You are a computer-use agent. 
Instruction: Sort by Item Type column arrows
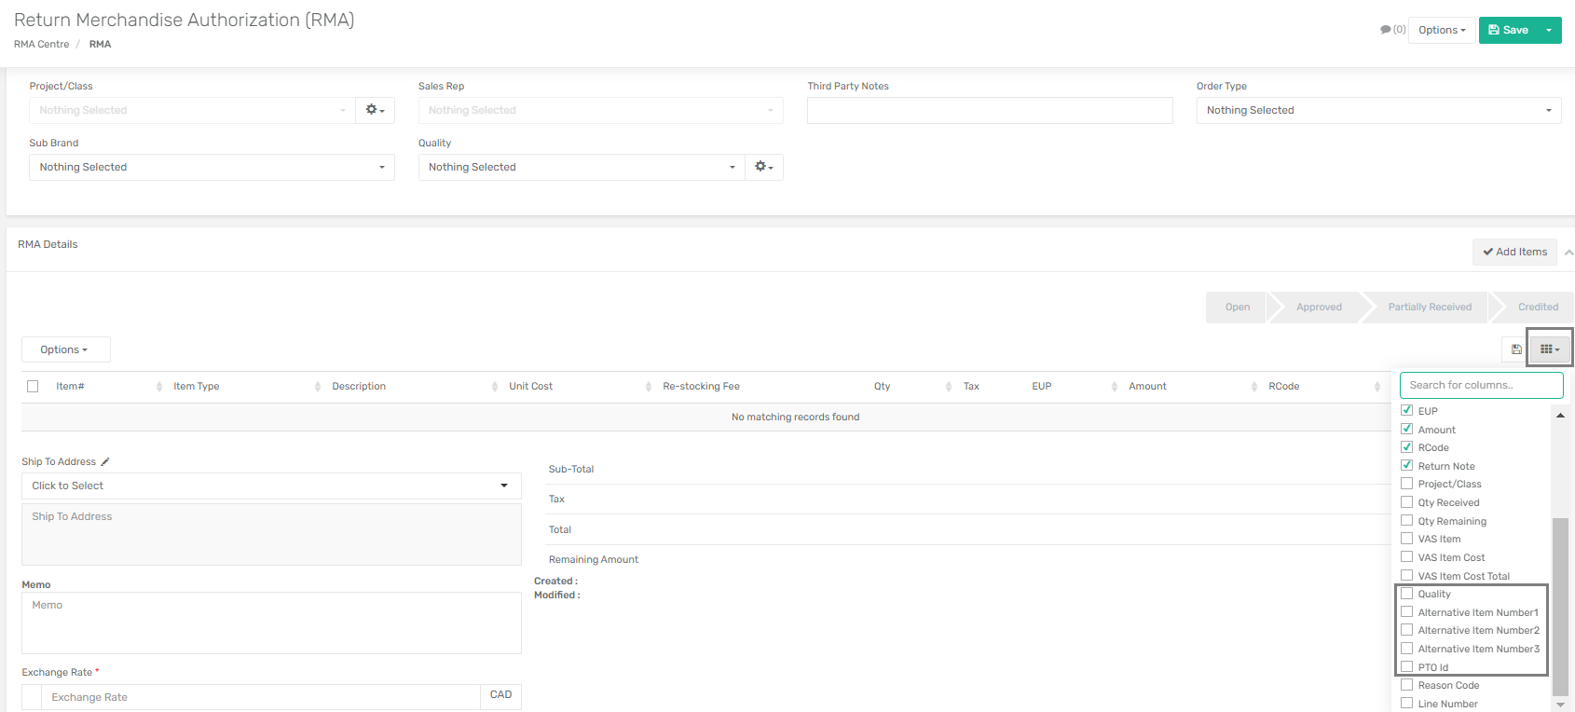point(318,387)
